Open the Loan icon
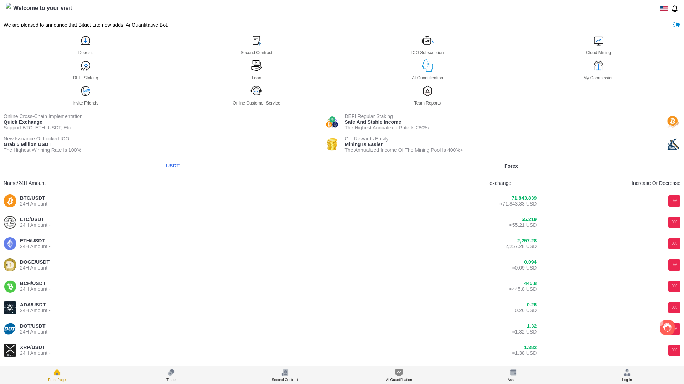This screenshot has height=384, width=684. click(256, 66)
